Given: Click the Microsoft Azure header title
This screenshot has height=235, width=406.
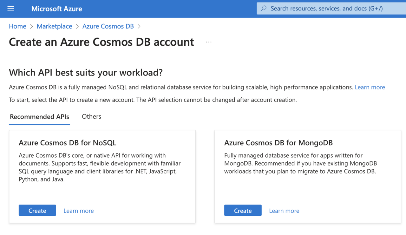Looking at the screenshot, I should (56, 9).
